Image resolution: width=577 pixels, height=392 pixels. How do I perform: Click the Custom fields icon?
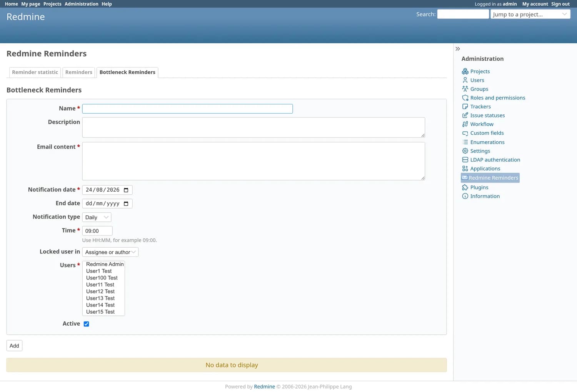(x=465, y=133)
